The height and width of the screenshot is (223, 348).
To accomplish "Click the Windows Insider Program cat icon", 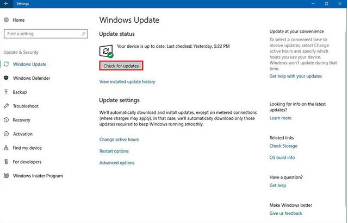I will point(6,176).
